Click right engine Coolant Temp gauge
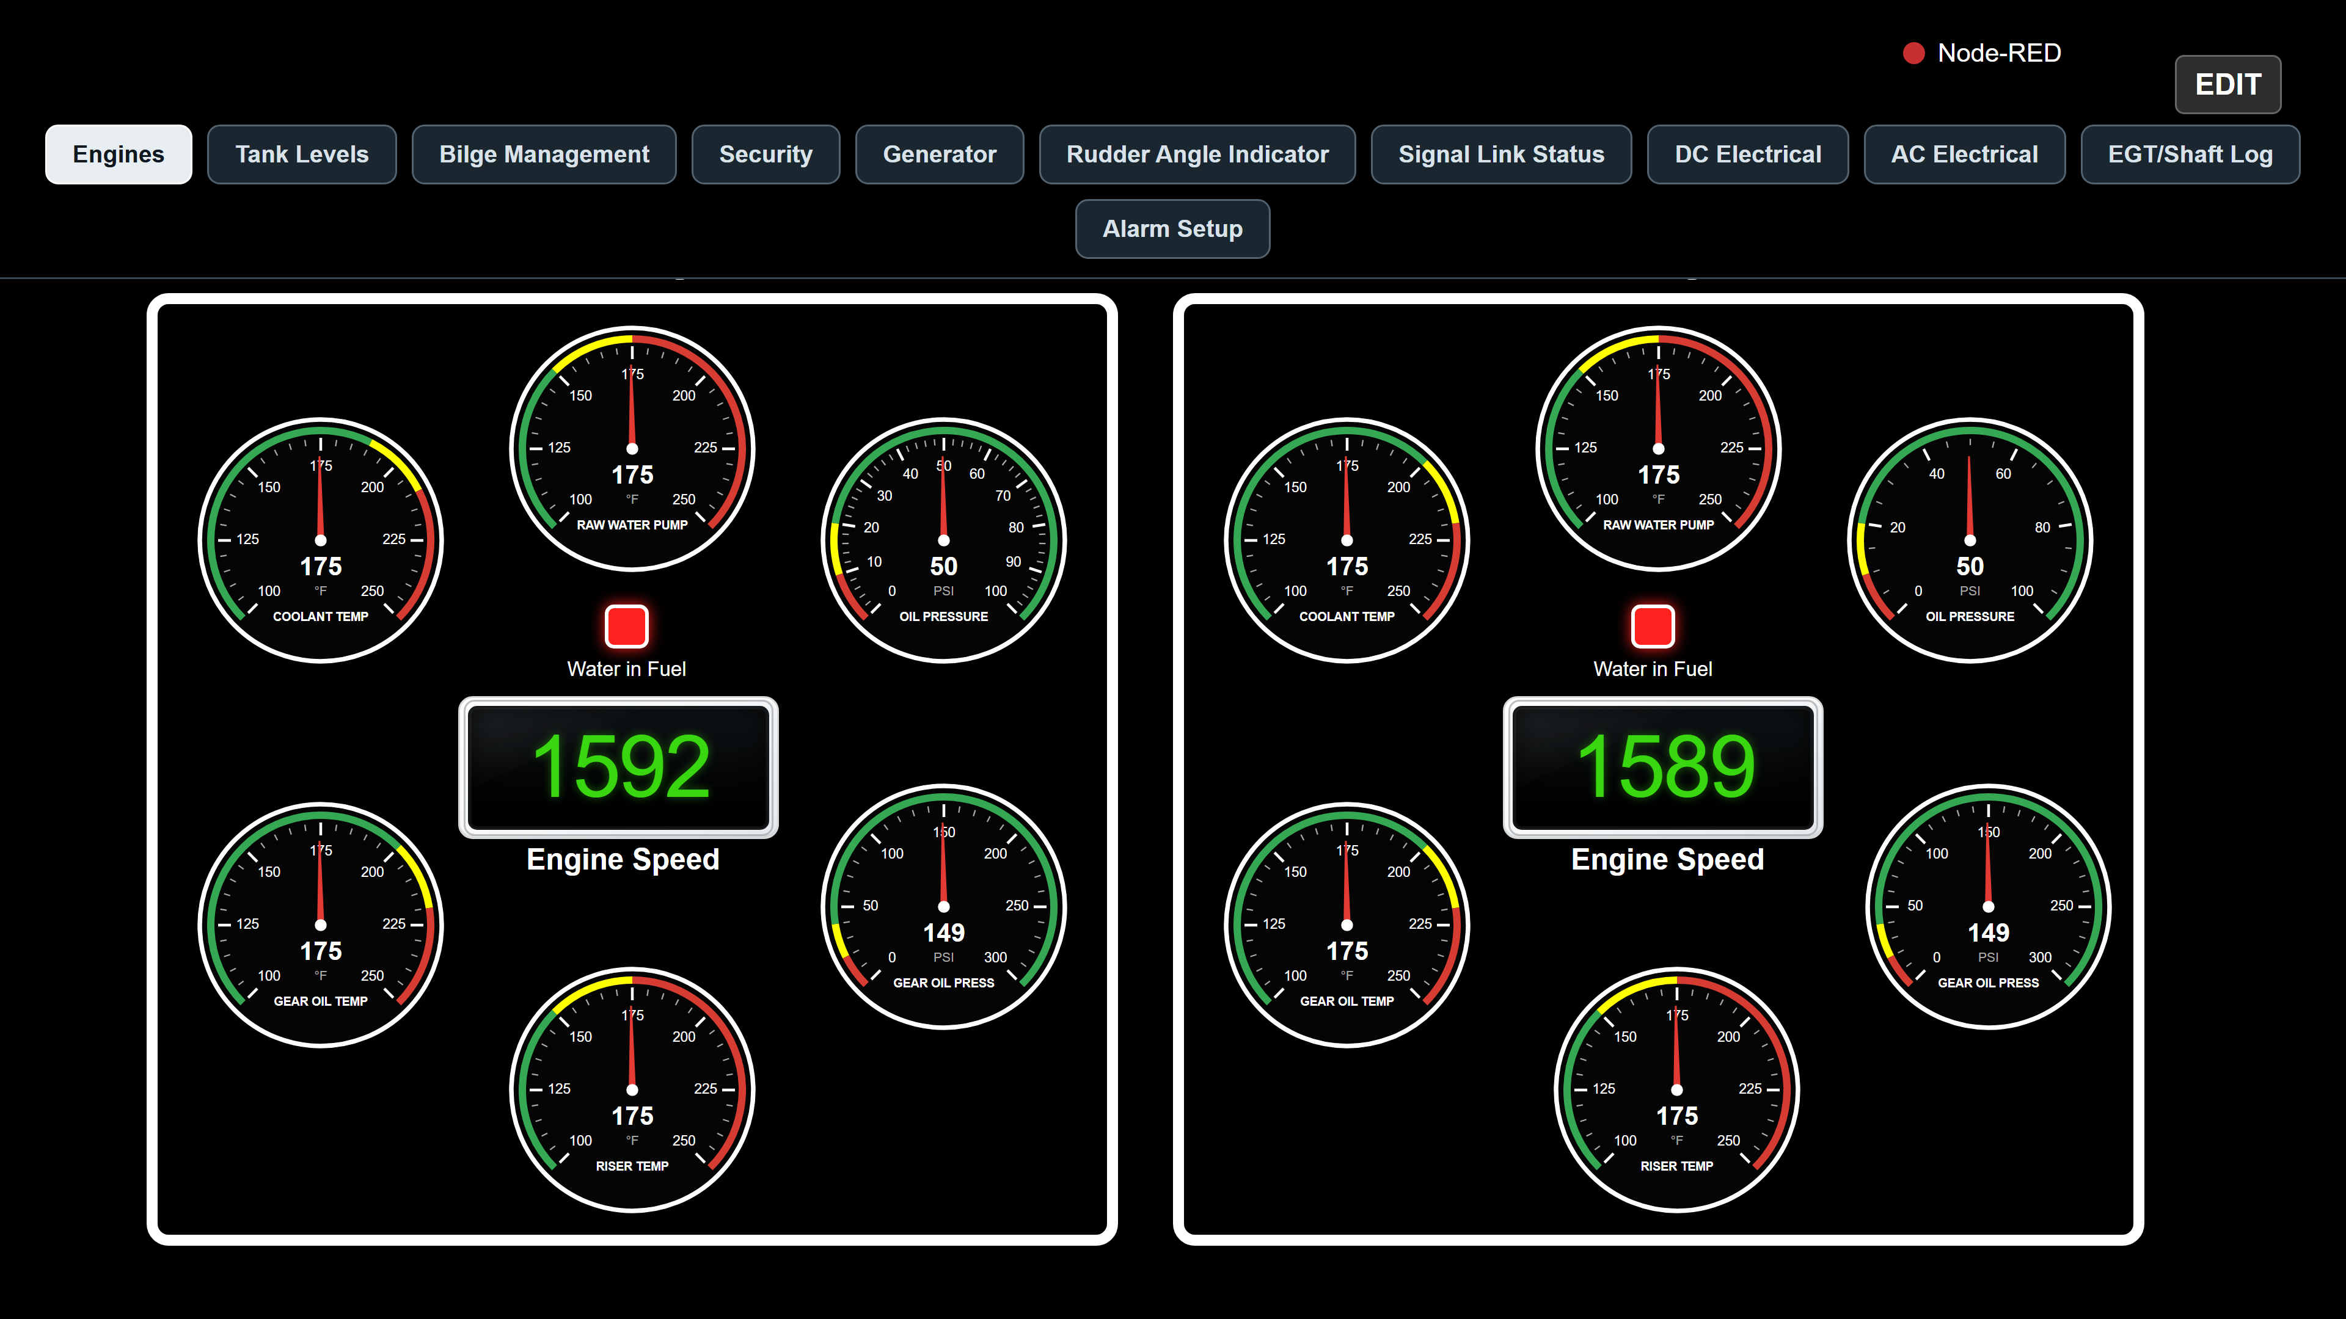The height and width of the screenshot is (1319, 2346). point(1347,540)
